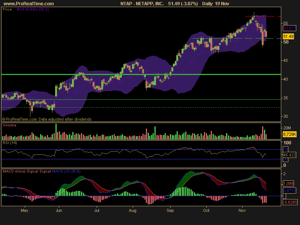The image size is (300, 225).
Task: Click the 20M volume axis label
Action: (287, 128)
